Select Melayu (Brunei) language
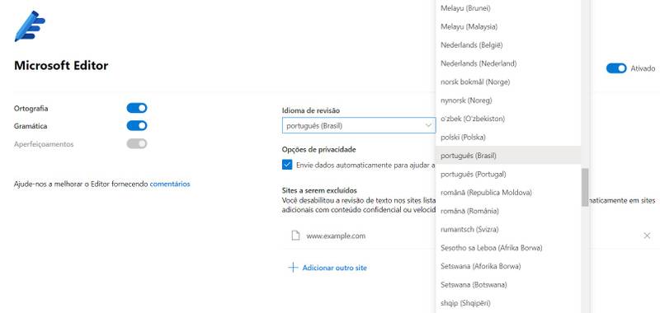The width and height of the screenshot is (660, 313). pyautogui.click(x=508, y=8)
